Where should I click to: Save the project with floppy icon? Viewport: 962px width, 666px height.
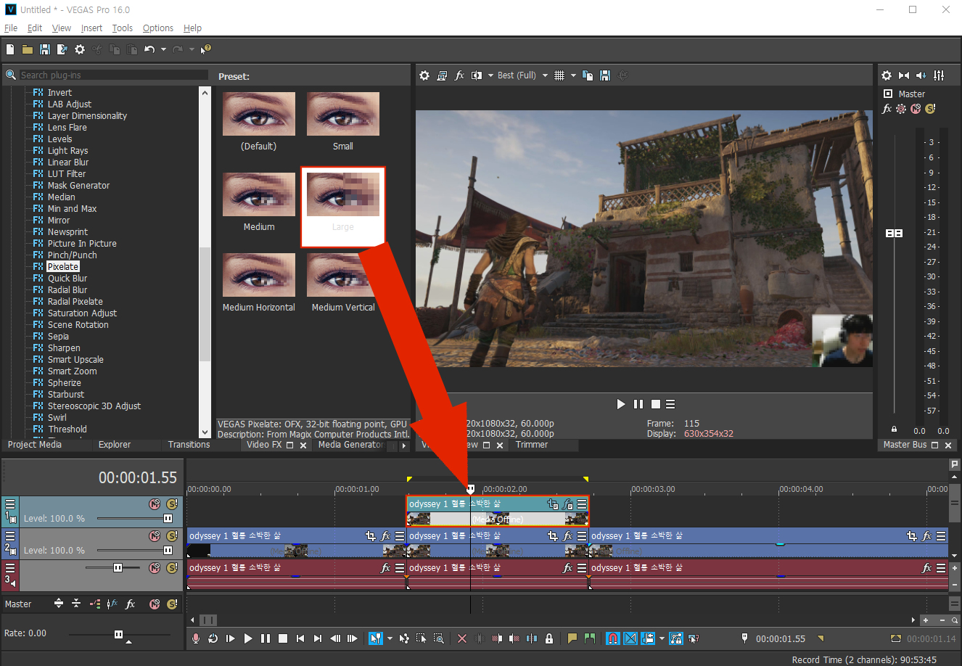[x=45, y=49]
